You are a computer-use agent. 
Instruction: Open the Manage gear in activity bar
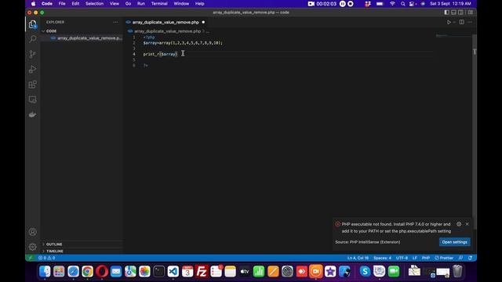point(32,247)
